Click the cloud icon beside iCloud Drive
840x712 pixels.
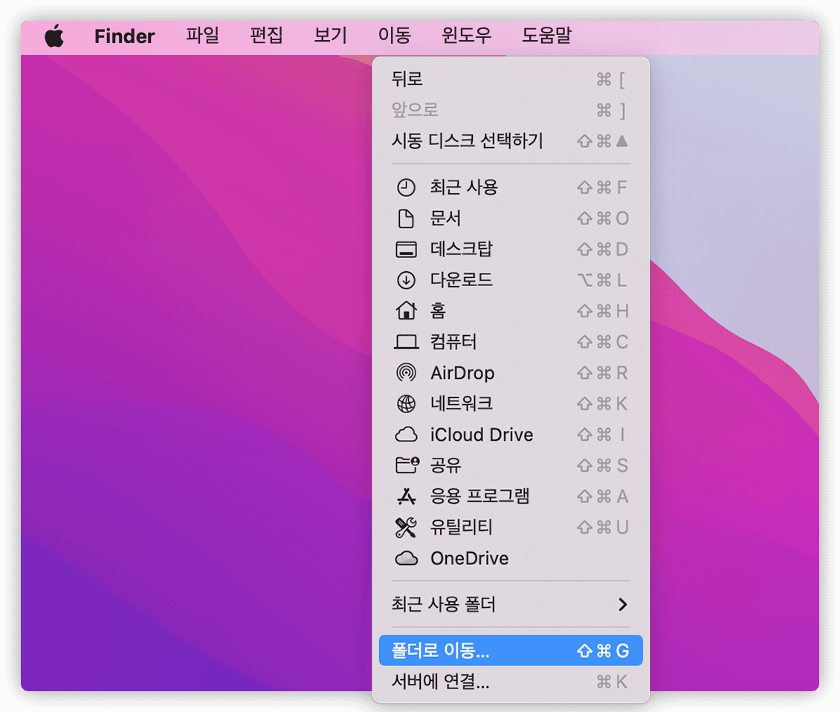(406, 435)
